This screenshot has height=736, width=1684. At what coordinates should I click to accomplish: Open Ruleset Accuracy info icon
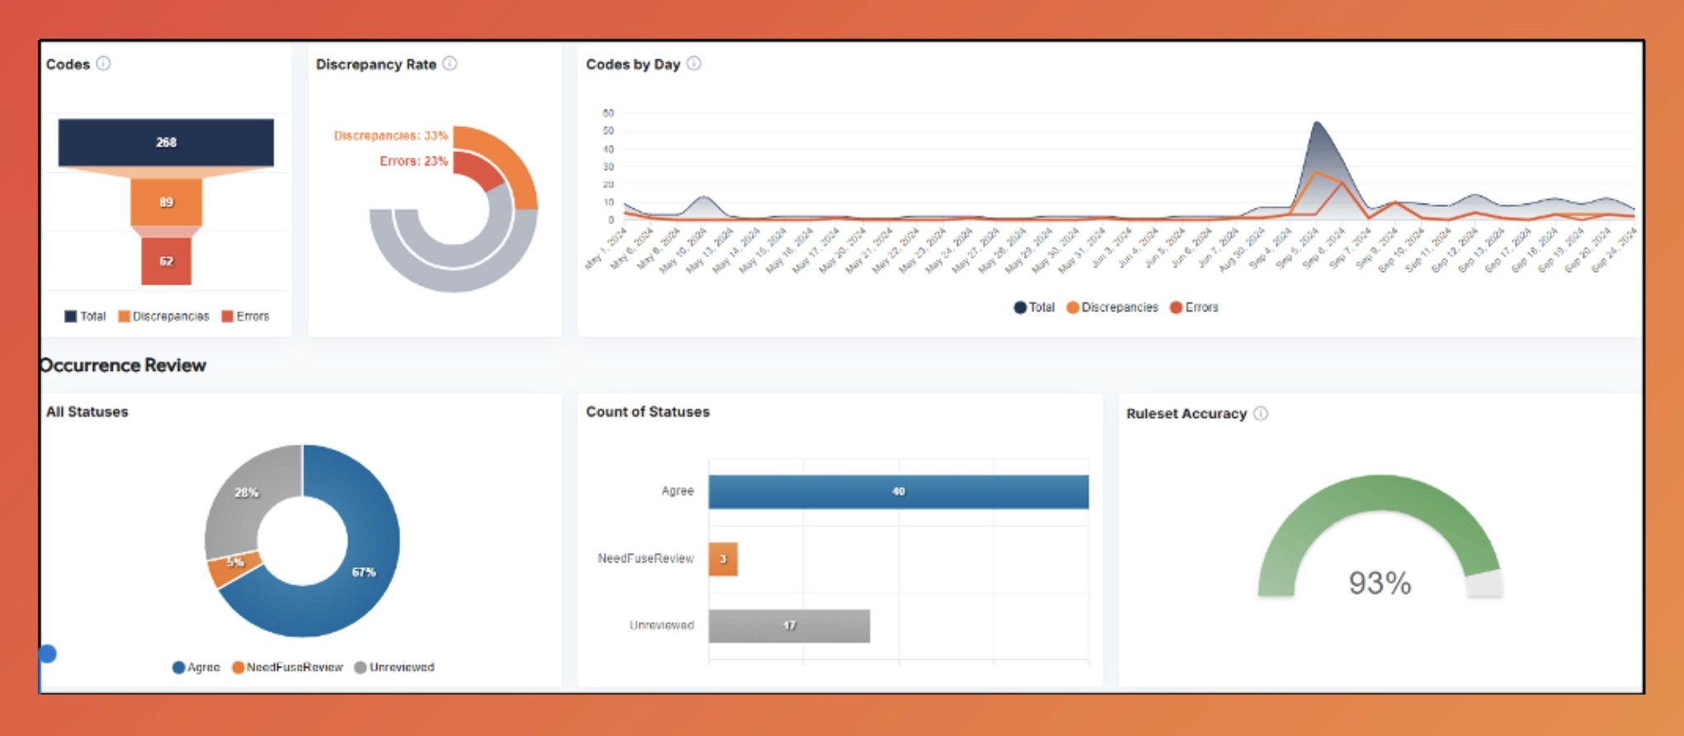(x=1261, y=413)
